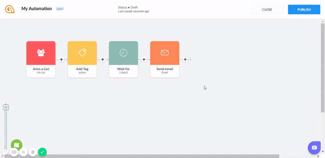Click the Last saved timestamp text
The image size is (325, 158).
[134, 11]
